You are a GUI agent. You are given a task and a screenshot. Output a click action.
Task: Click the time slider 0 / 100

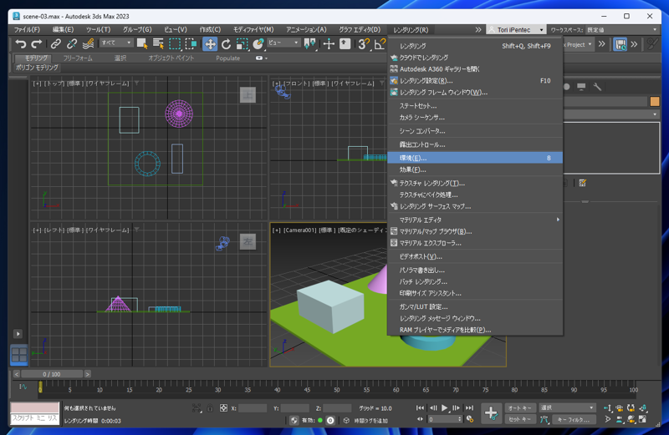52,374
